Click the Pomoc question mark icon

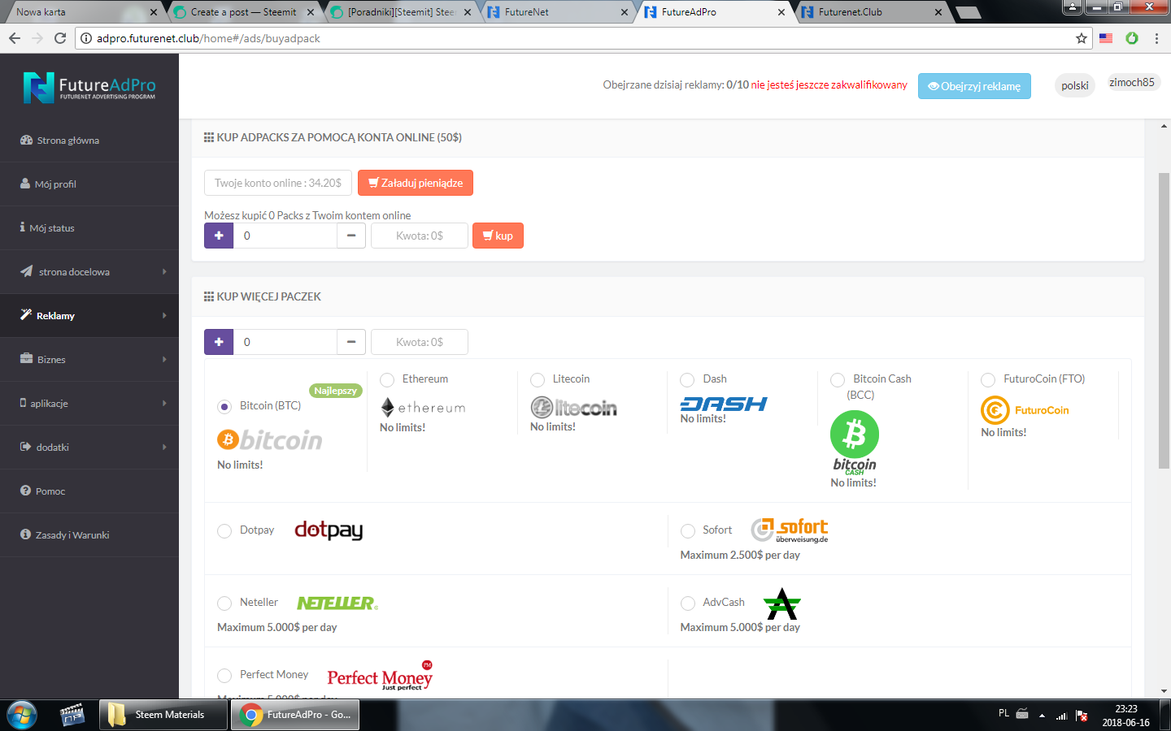(25, 491)
